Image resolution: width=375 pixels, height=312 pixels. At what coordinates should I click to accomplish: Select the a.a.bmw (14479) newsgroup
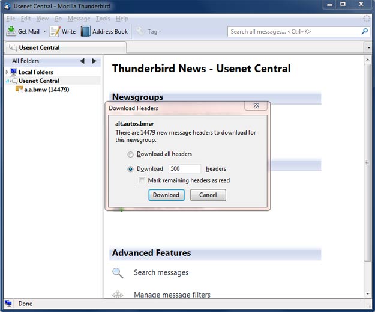47,90
